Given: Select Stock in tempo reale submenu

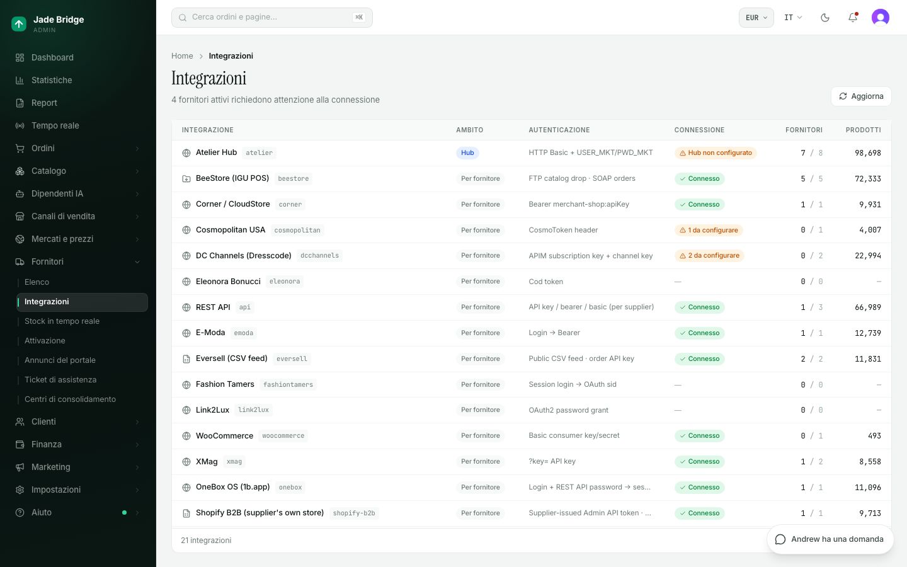Looking at the screenshot, I should click(82, 321).
